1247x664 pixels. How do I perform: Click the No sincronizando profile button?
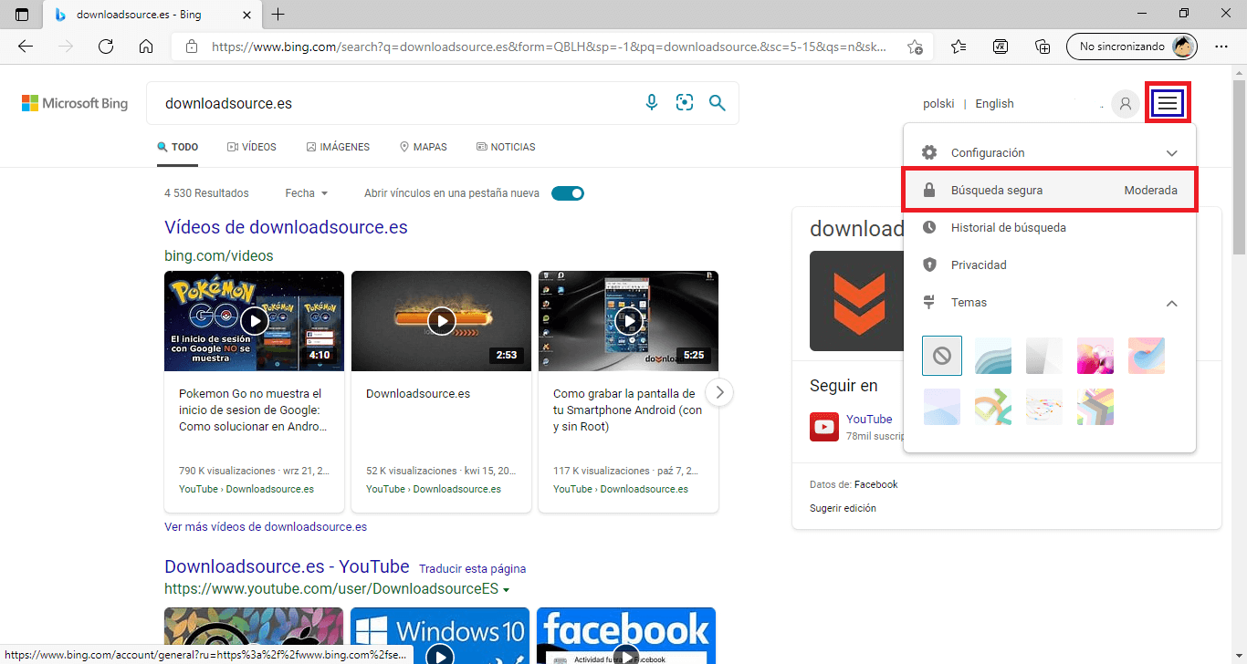1131,47
